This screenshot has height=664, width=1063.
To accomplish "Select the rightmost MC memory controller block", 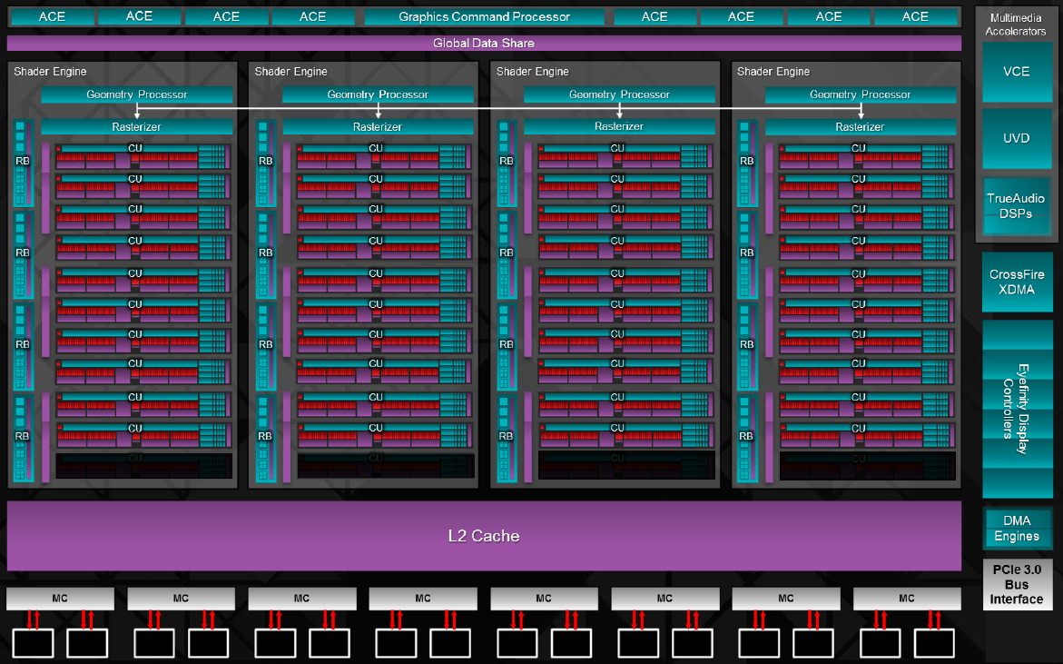I will tap(907, 599).
